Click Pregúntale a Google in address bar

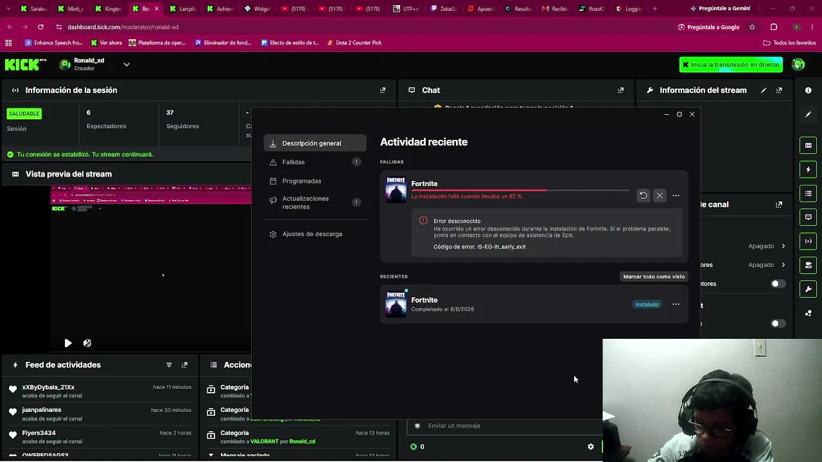coord(708,27)
